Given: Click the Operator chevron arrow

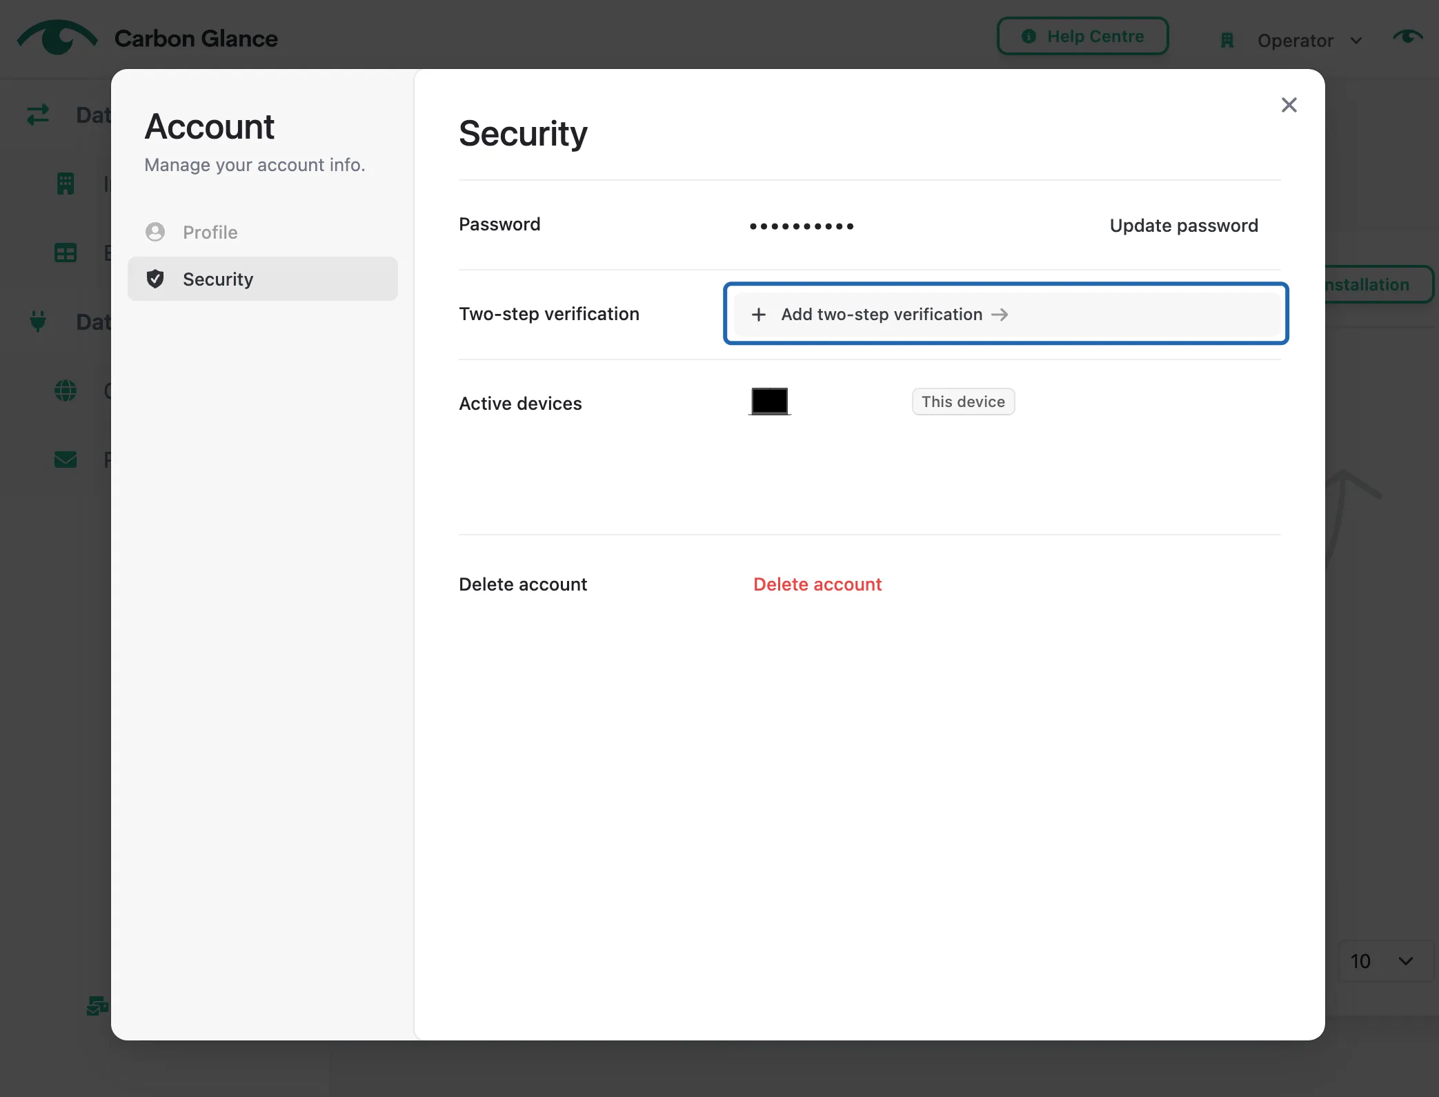Looking at the screenshot, I should pos(1356,41).
